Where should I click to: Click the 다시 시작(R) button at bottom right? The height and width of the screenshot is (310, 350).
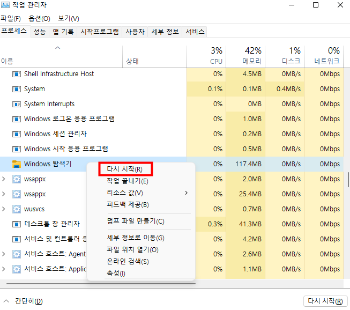coord(325,301)
